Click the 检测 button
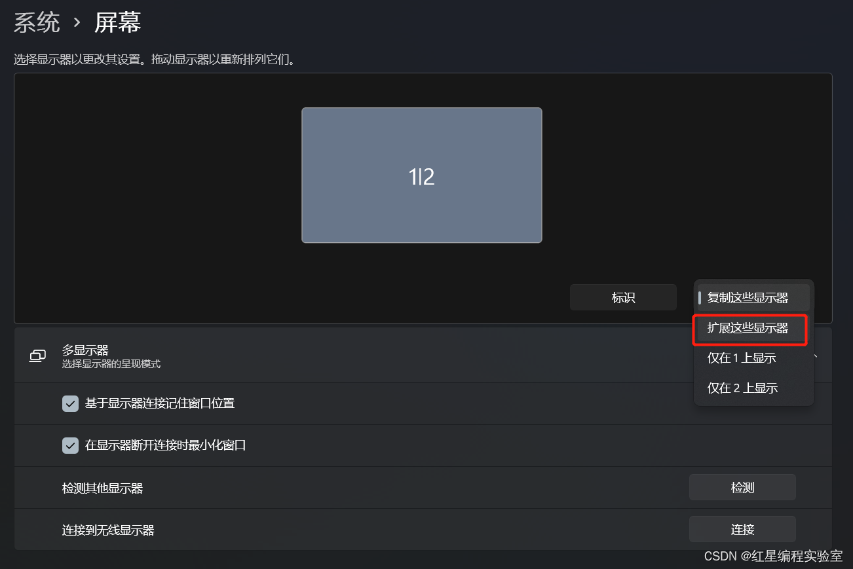853x569 pixels. tap(742, 487)
